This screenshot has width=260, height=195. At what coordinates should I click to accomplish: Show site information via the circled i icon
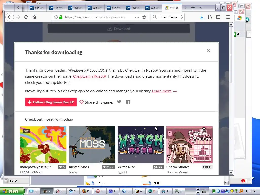(x=56, y=17)
